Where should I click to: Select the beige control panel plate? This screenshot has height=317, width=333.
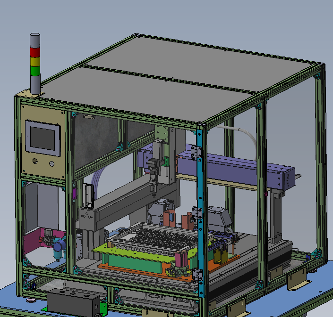pyautogui.click(x=43, y=141)
